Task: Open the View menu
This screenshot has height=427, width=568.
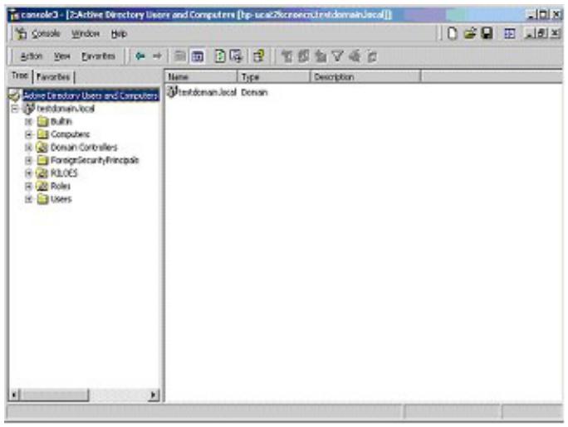Action: coord(62,56)
